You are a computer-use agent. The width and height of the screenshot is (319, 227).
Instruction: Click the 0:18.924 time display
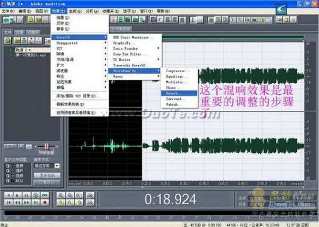[171, 199]
